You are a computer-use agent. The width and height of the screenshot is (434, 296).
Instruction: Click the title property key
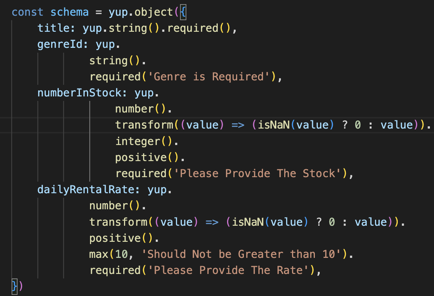(x=53, y=28)
